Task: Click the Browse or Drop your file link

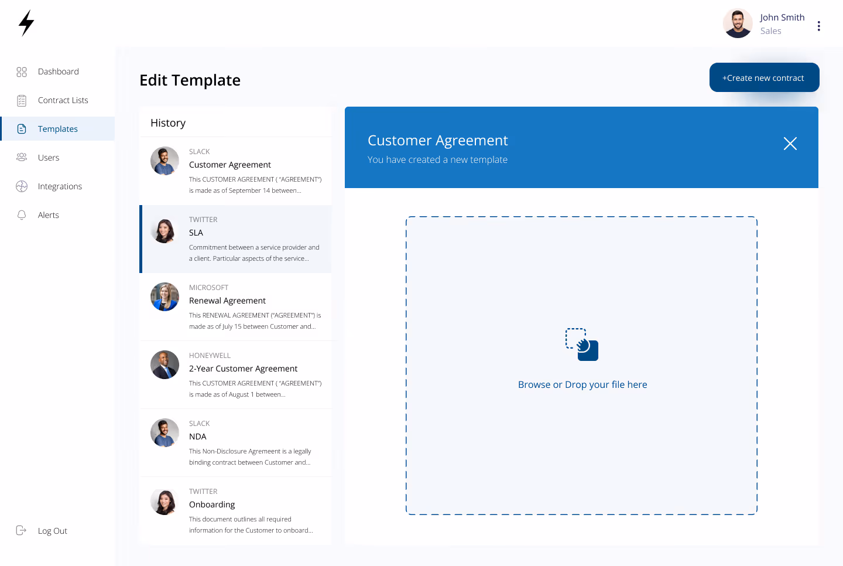Action: click(582, 384)
